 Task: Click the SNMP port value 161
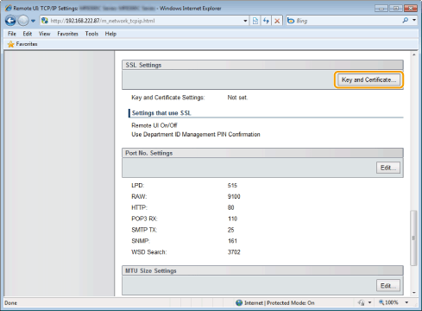click(x=232, y=241)
